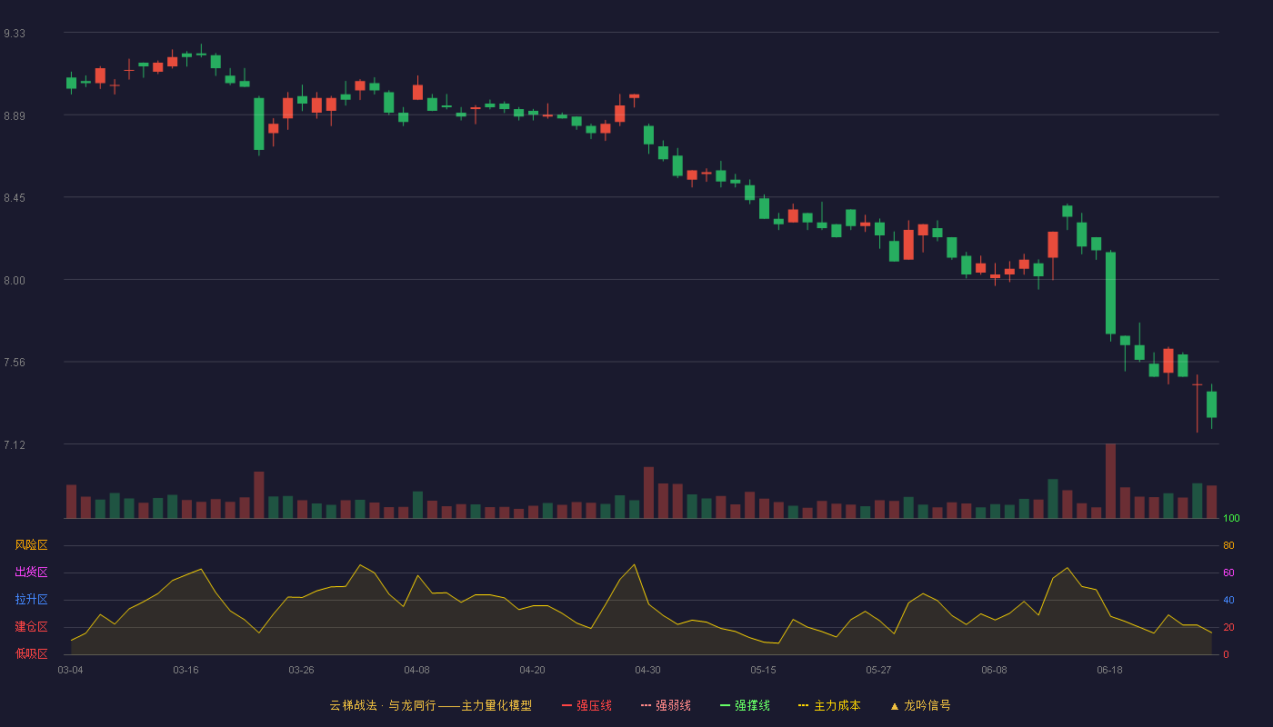The height and width of the screenshot is (727, 1273).
Task: Click the blue 40 indicator scale value
Action: (1228, 600)
